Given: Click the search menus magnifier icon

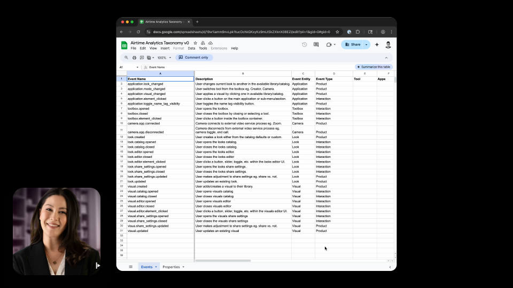Looking at the screenshot, I should pos(127,58).
